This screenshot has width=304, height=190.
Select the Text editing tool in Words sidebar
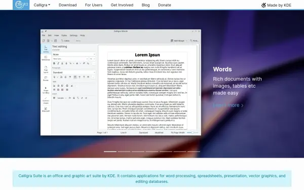46,49
